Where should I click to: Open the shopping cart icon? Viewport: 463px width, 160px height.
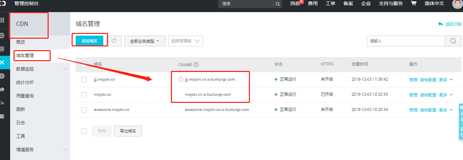(x=413, y=3)
